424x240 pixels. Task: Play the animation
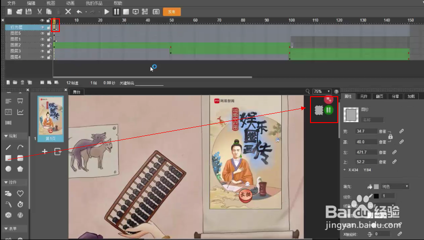pos(107,12)
